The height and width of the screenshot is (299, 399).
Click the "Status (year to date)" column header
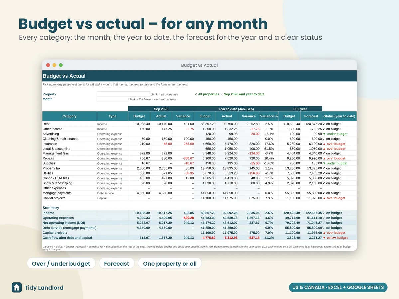(339, 116)
